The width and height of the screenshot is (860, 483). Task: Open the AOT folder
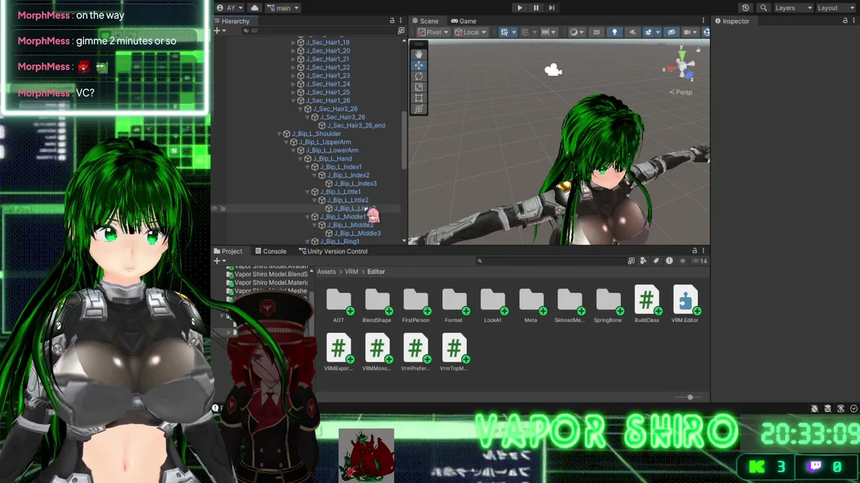[x=339, y=305]
